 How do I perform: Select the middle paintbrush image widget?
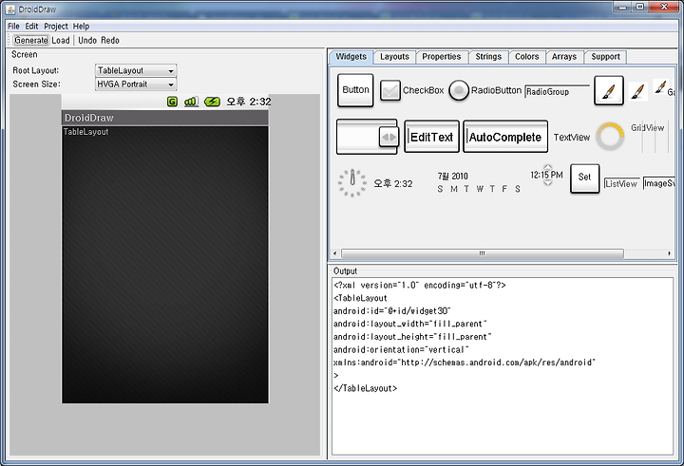(x=637, y=91)
